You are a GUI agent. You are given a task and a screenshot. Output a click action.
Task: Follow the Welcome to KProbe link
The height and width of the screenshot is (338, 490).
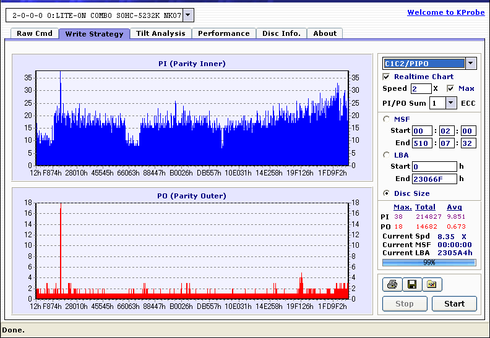pos(445,12)
